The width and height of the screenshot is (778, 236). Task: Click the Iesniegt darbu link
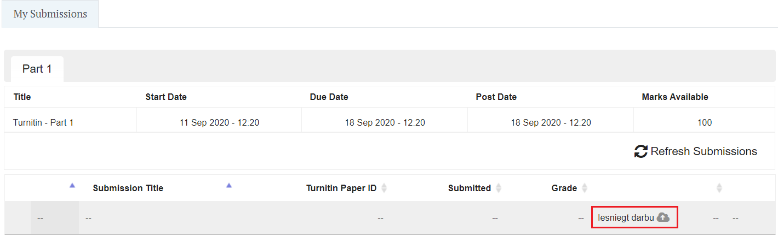626,217
